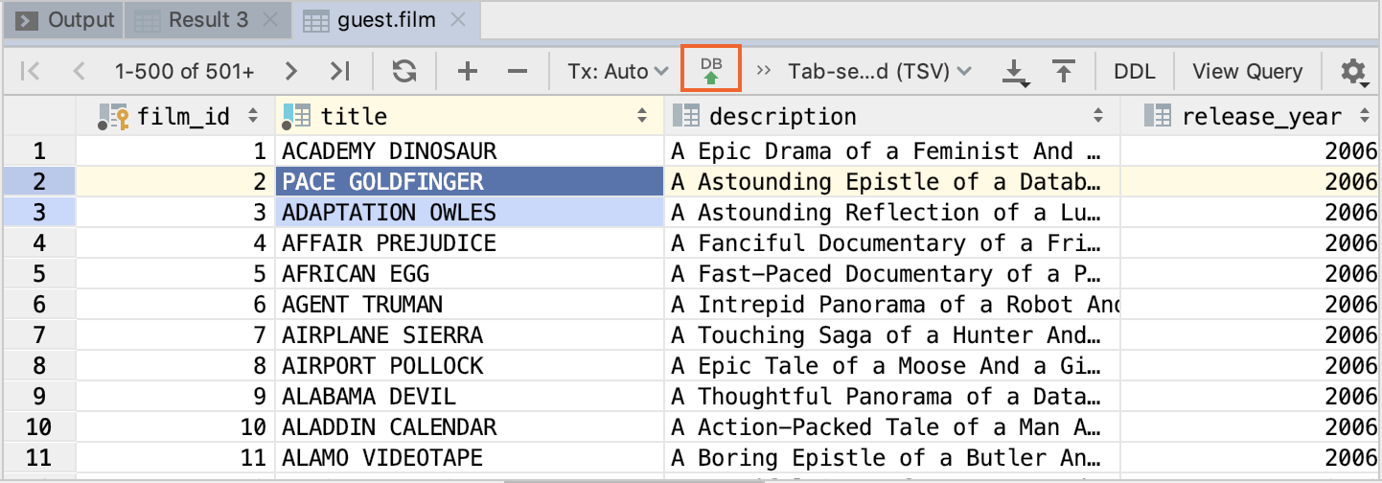Sort by the release_year column header
This screenshot has height=483, width=1382.
tap(1261, 117)
